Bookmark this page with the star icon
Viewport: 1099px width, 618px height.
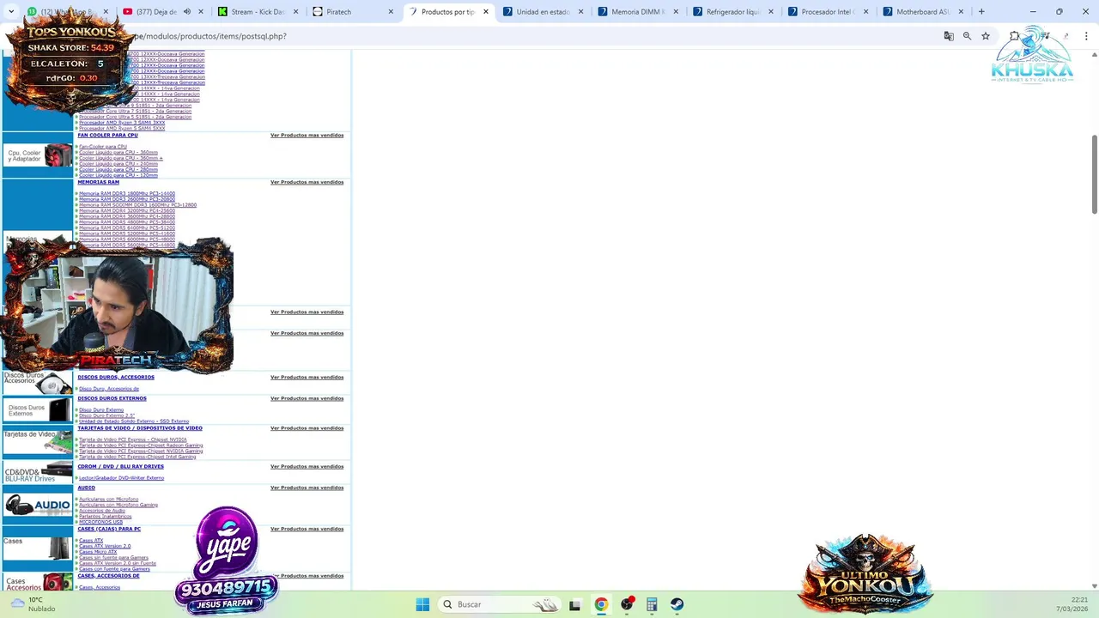pyautogui.click(x=986, y=36)
